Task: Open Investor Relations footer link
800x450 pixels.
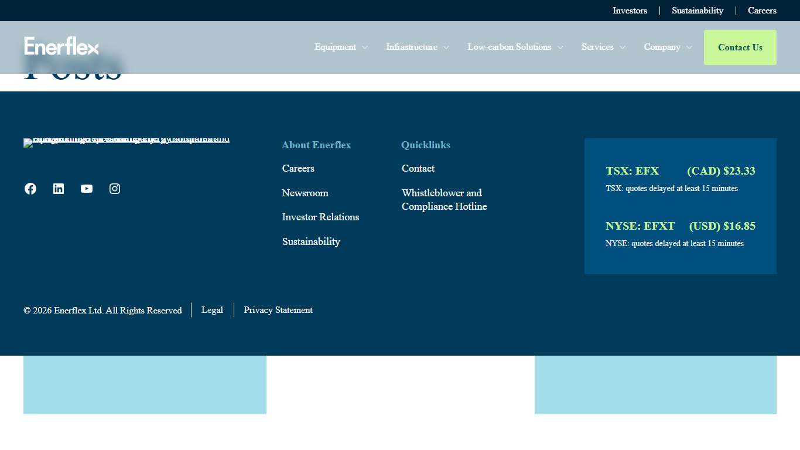Action: (320, 217)
